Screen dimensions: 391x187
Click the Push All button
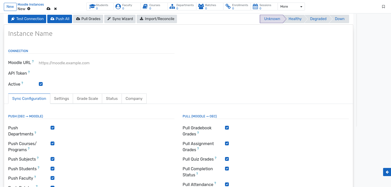(60, 19)
